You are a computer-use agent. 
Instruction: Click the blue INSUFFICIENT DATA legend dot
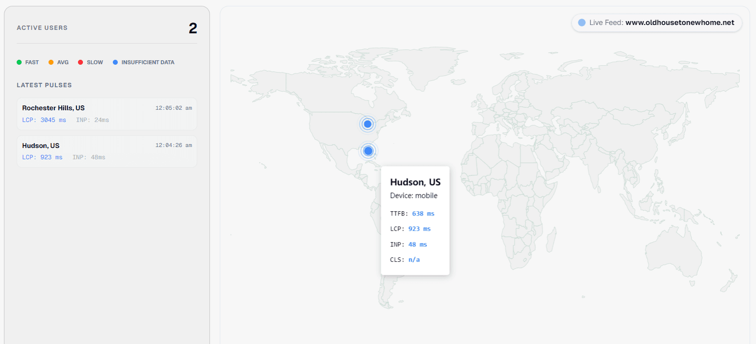pos(115,62)
